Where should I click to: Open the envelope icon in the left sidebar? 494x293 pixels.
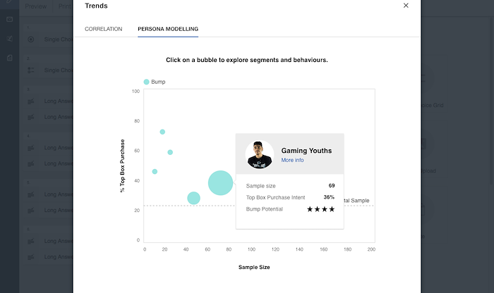pos(9,20)
